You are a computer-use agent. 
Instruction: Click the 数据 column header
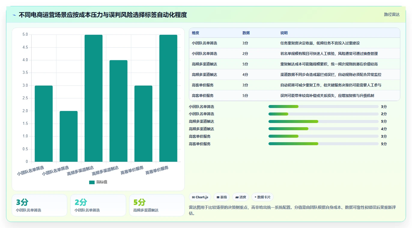246,33
